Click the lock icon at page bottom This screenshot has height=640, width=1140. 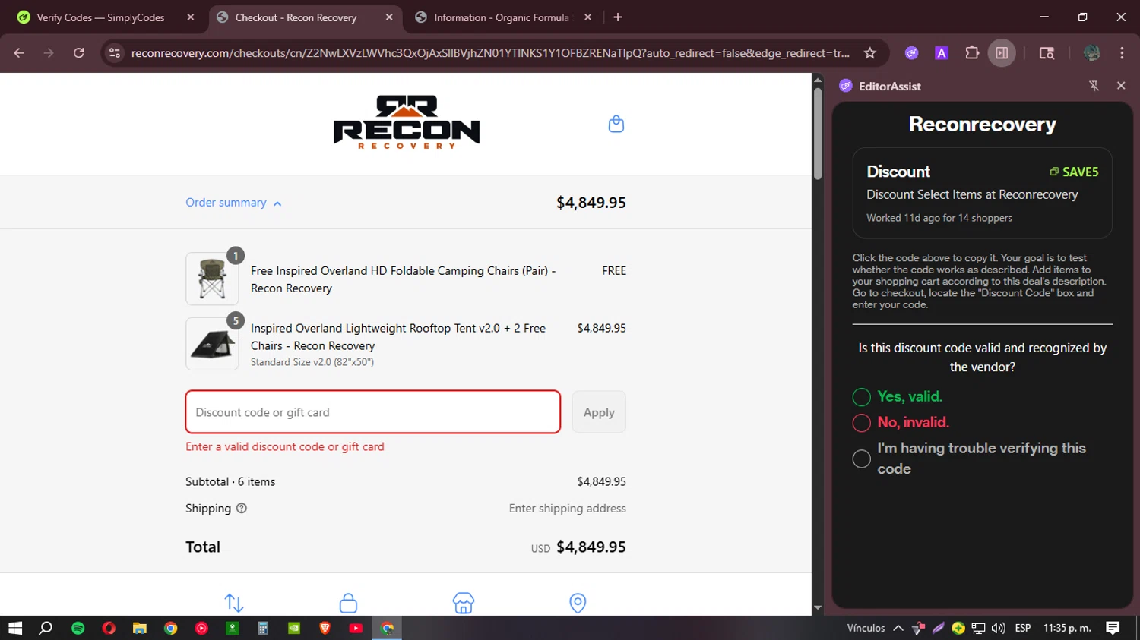coord(348,603)
